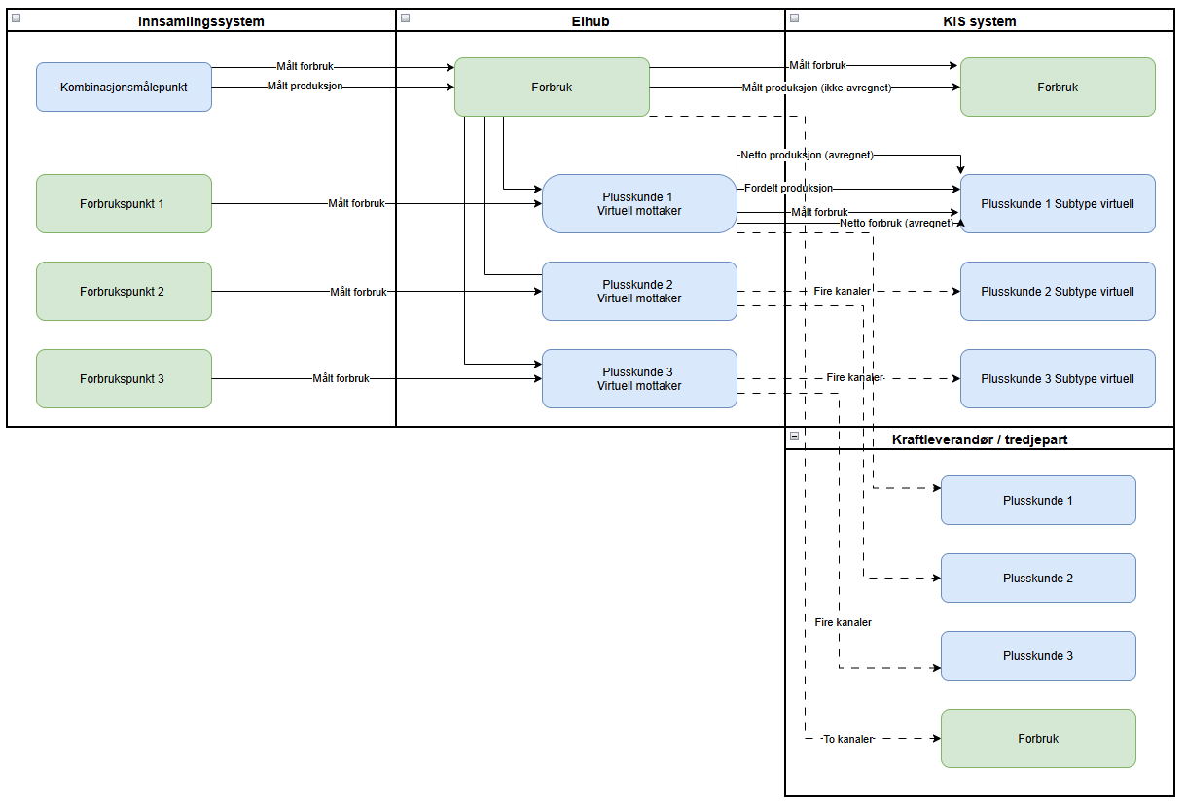Pick the Forbrukspunkt 3 box
The height and width of the screenshot is (807, 1186).
click(124, 379)
